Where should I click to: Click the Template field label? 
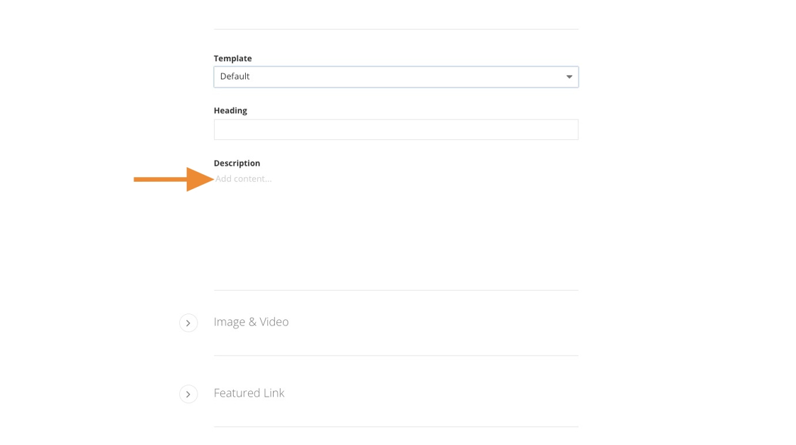(x=232, y=58)
